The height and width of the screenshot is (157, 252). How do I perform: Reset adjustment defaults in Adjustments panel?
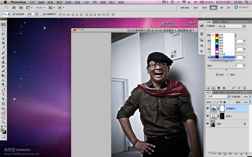point(239,88)
